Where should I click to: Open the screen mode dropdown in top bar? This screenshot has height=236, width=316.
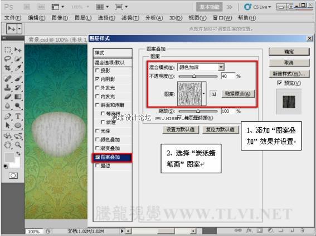(x=121, y=7)
